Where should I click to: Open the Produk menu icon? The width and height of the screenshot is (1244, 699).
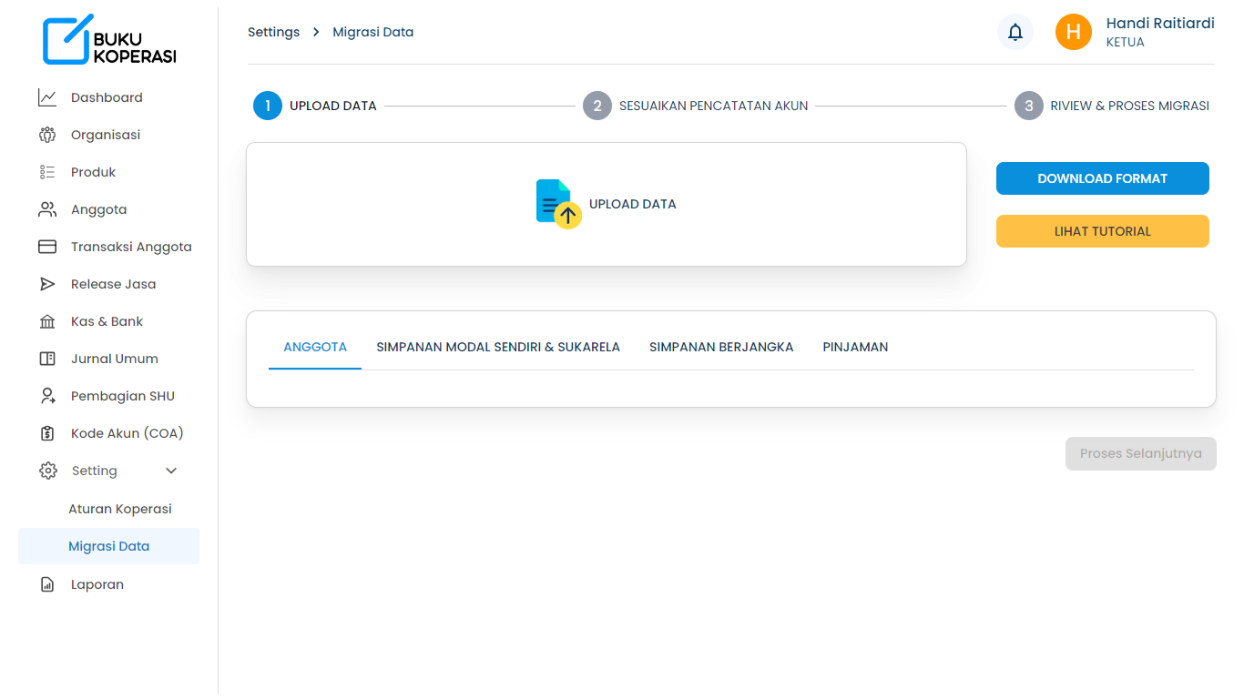pos(47,171)
